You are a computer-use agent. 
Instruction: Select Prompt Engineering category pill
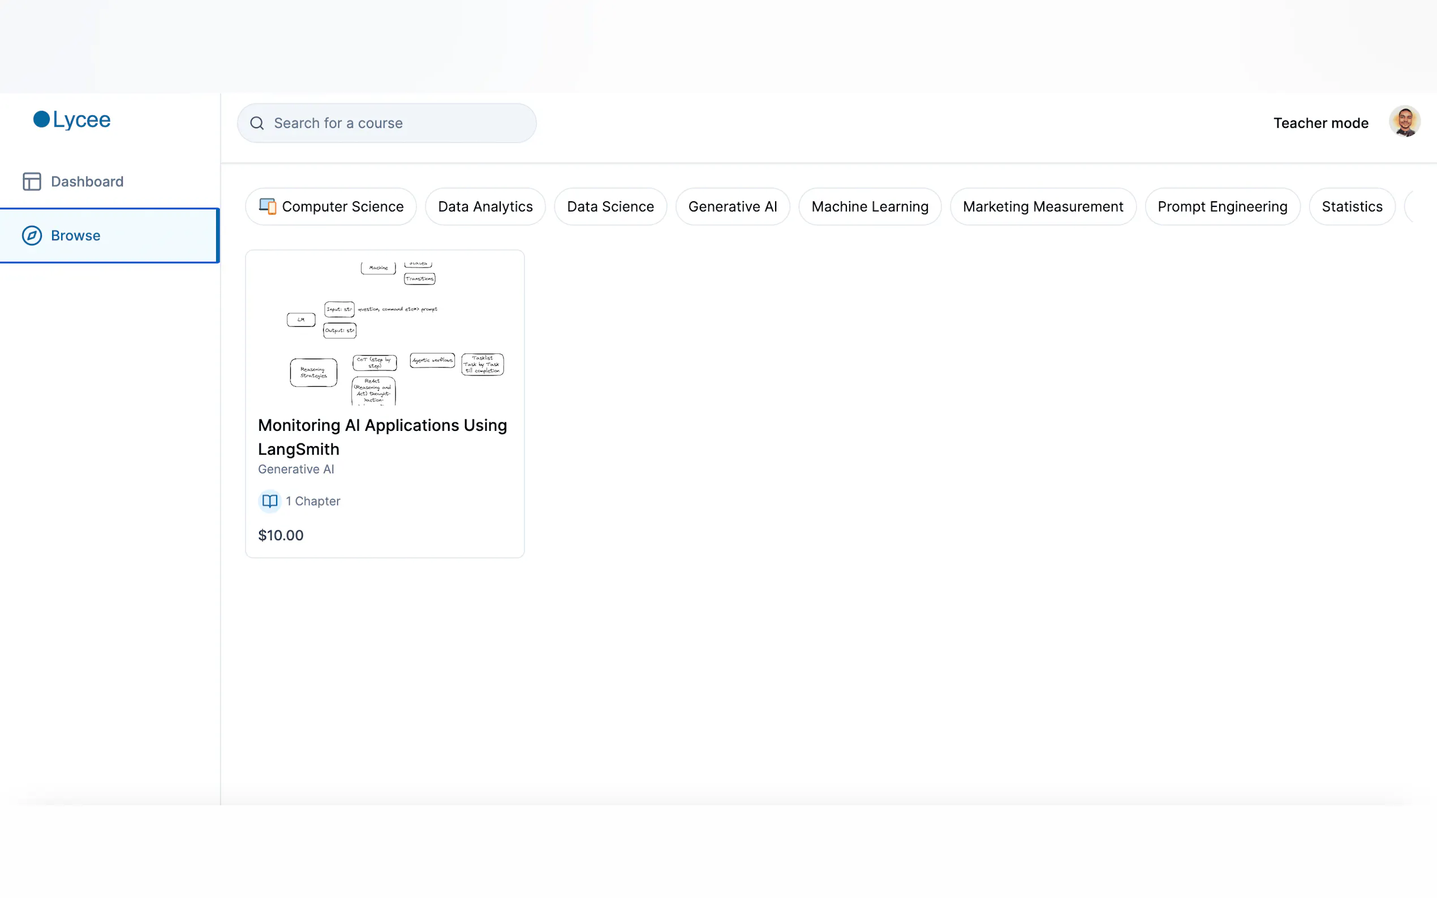point(1221,206)
